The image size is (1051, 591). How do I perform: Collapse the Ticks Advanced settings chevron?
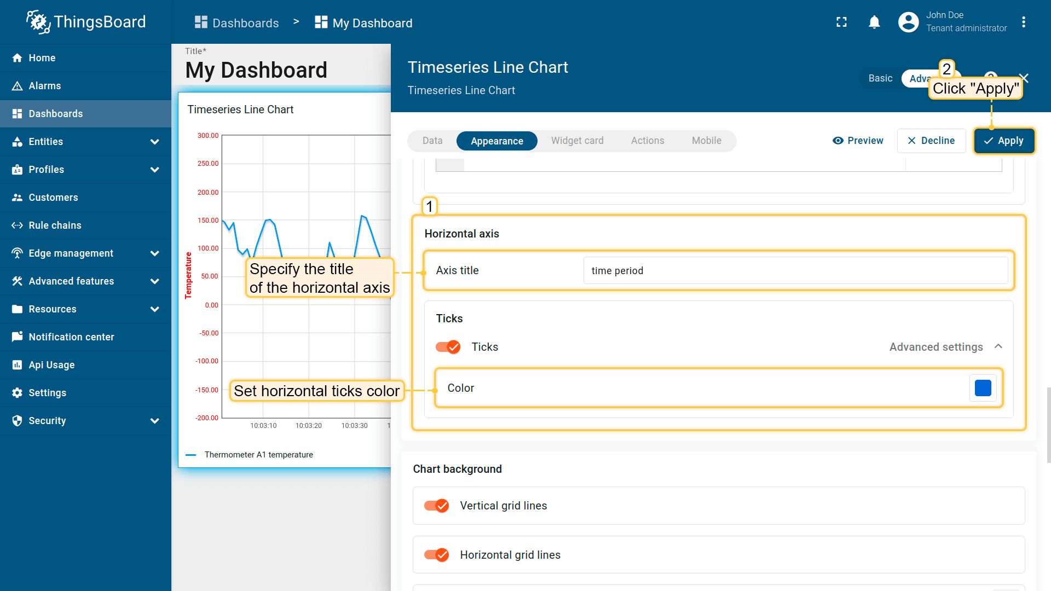coord(998,347)
